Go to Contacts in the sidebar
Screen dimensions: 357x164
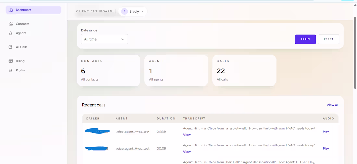click(x=22, y=24)
